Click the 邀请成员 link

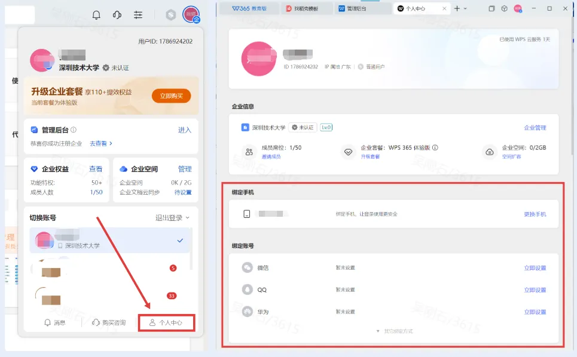coord(271,156)
